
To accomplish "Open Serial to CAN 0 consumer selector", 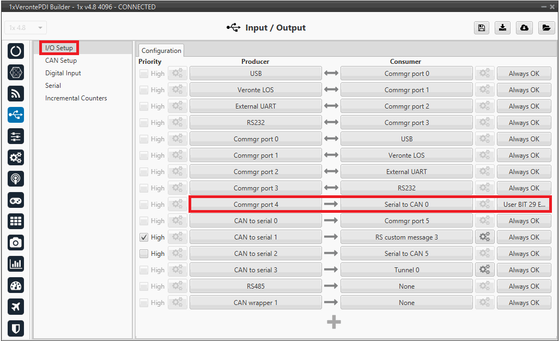I will tap(406, 205).
